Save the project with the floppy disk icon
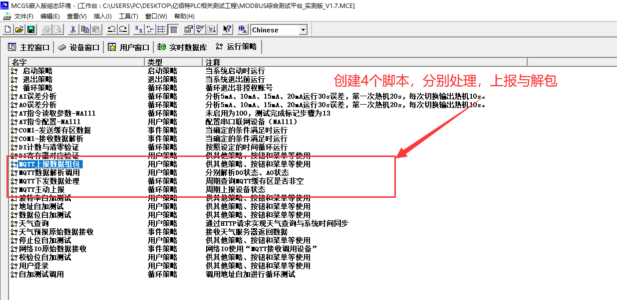The height and width of the screenshot is (300, 617). coord(30,29)
